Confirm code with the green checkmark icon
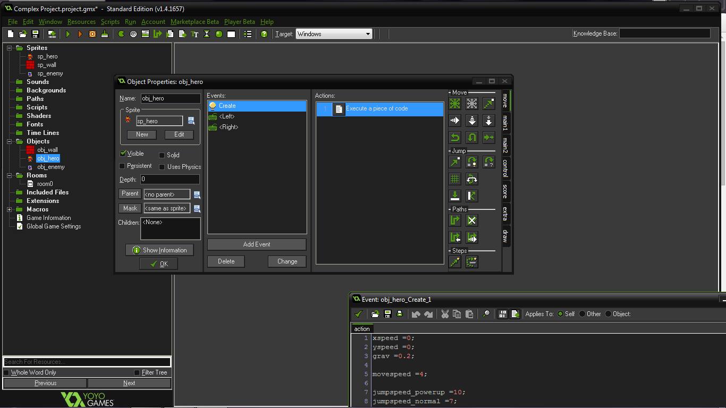Image resolution: width=726 pixels, height=408 pixels. click(359, 314)
